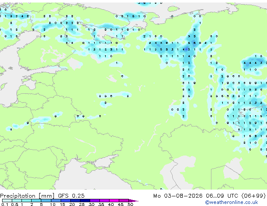Click the 'GFS 0.25' model label
The width and height of the screenshot is (267, 206).
tap(71, 196)
